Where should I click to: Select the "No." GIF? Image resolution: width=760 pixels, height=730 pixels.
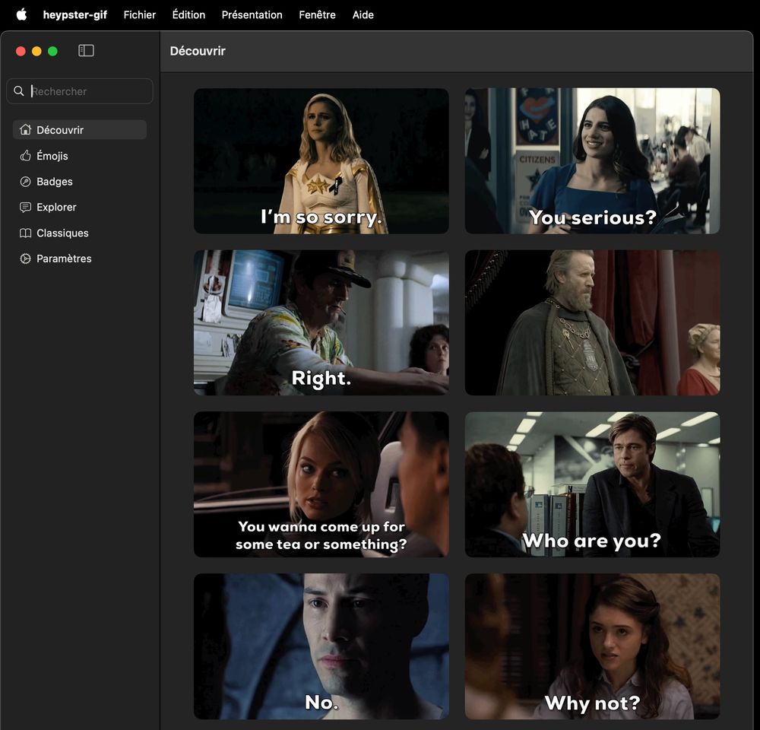click(321, 646)
